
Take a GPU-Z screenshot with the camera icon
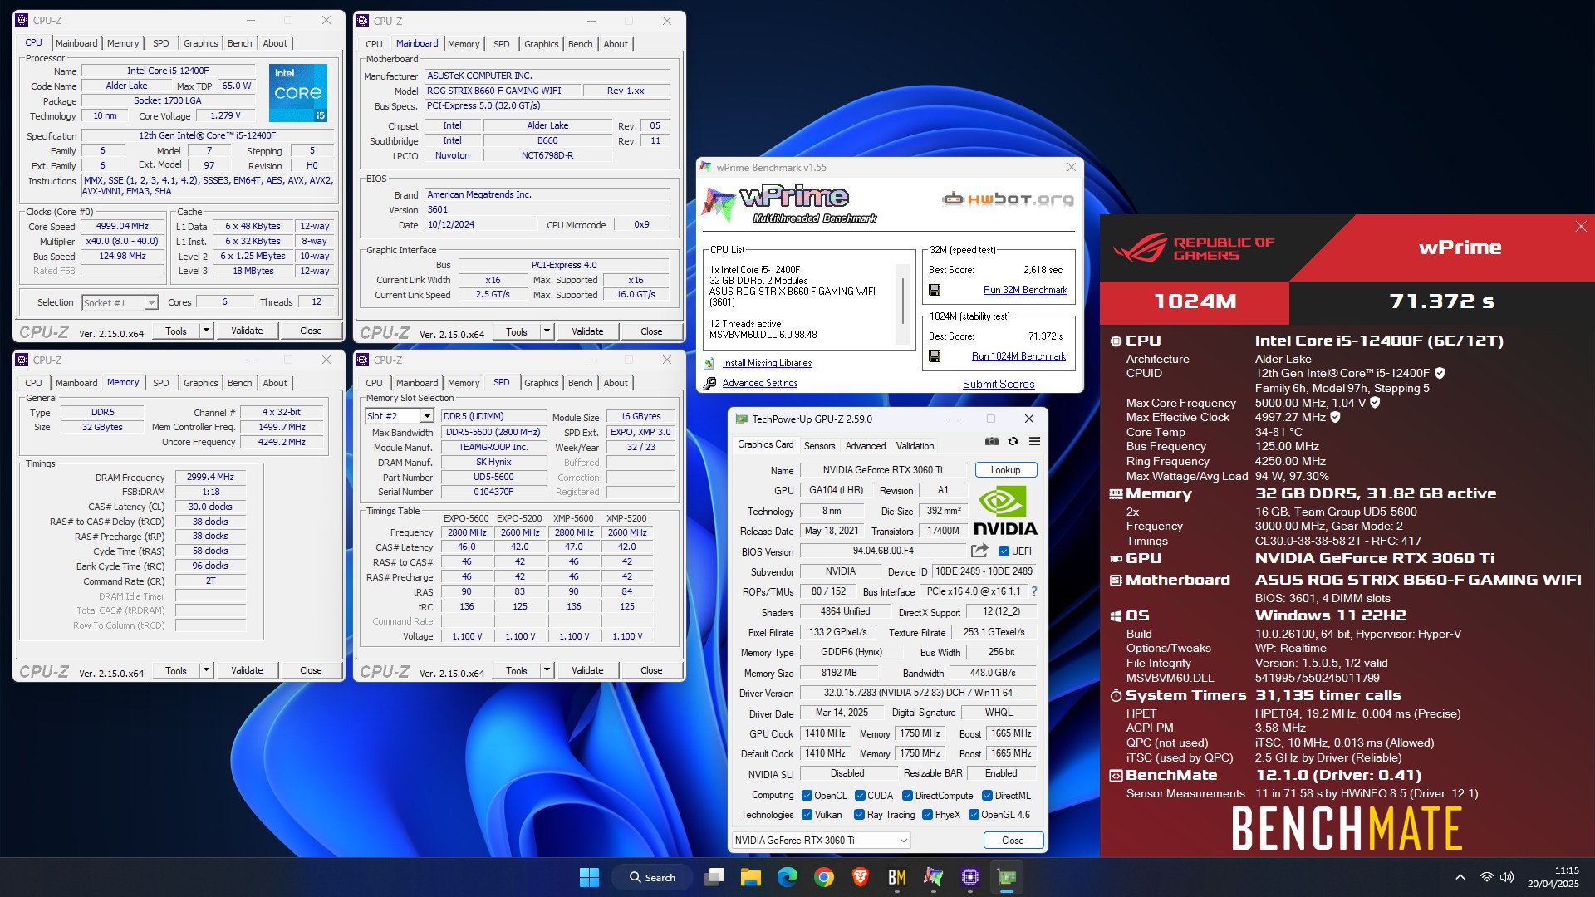(992, 441)
